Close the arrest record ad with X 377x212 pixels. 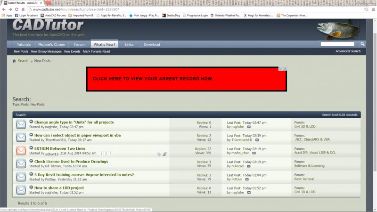(285, 69)
